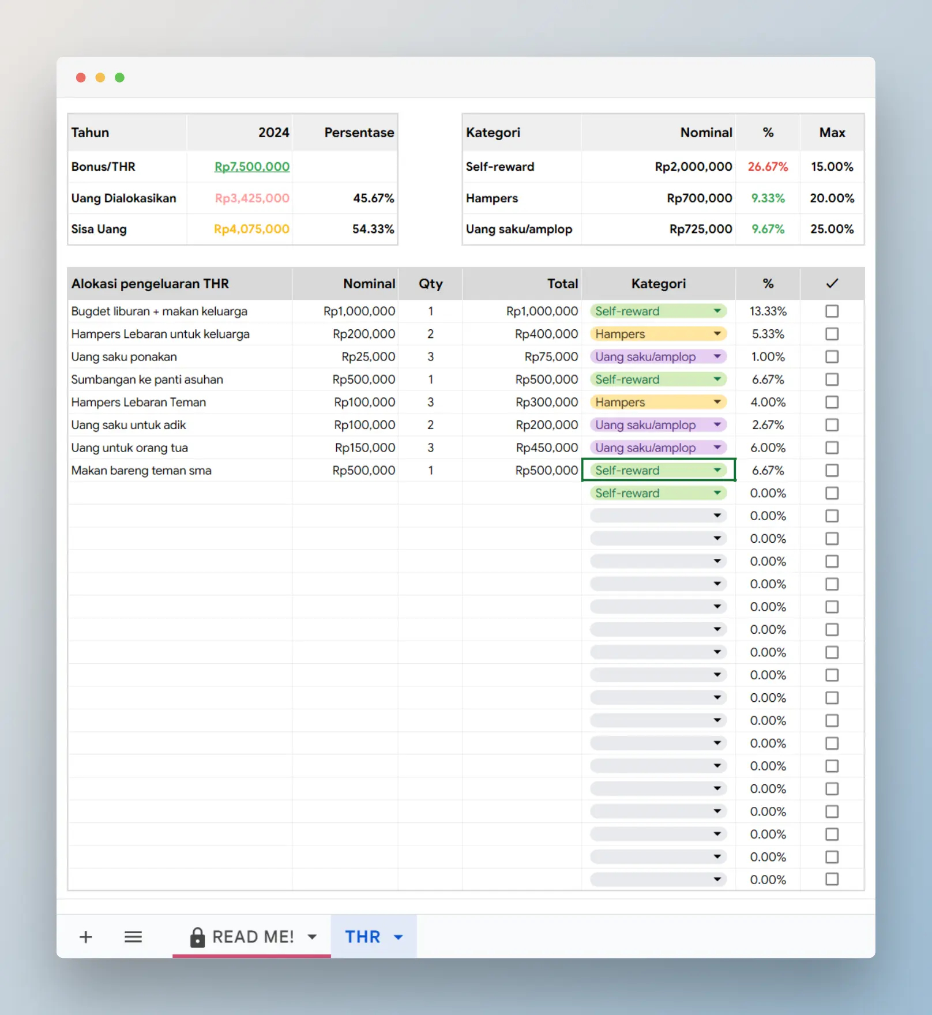The width and height of the screenshot is (932, 1015).
Task: Tick checkbox for Bugdet liburan + makan keluarga
Action: (x=832, y=311)
